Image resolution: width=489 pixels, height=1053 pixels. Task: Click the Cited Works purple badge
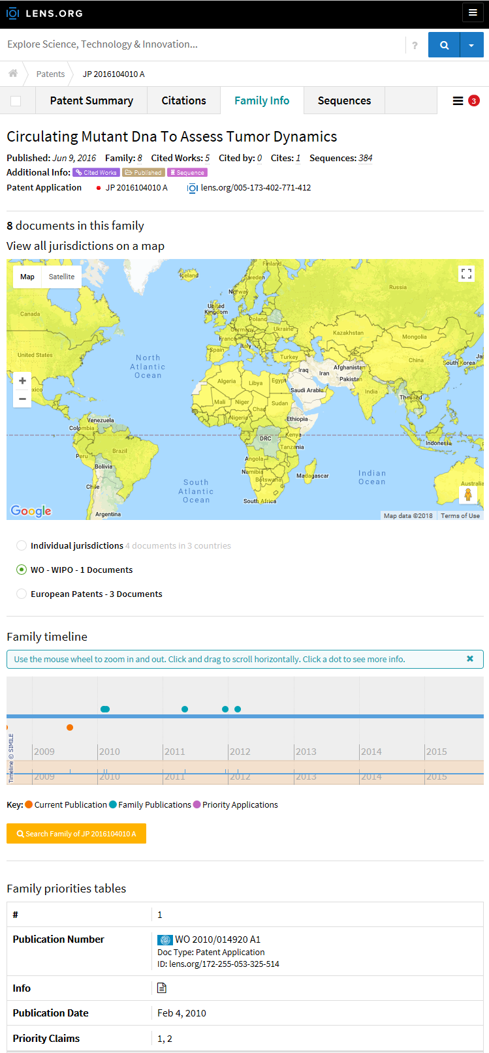tap(96, 172)
